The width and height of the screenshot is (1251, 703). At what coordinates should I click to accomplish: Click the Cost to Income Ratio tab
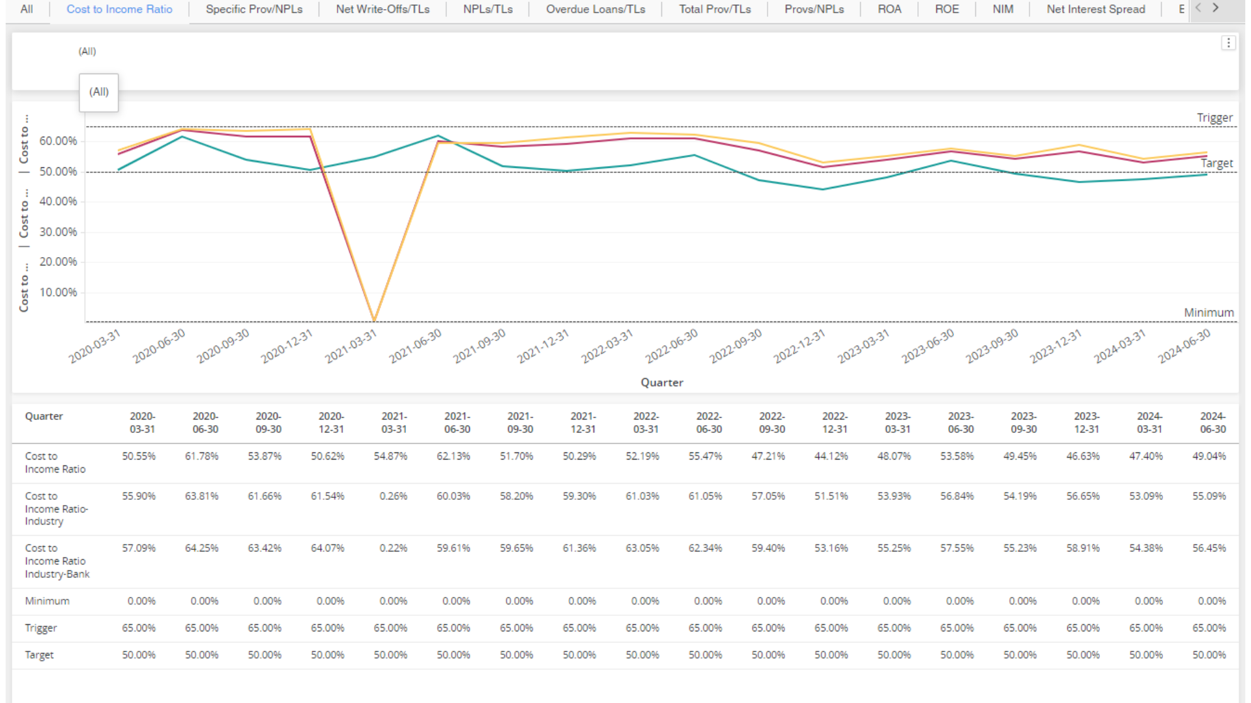119,10
